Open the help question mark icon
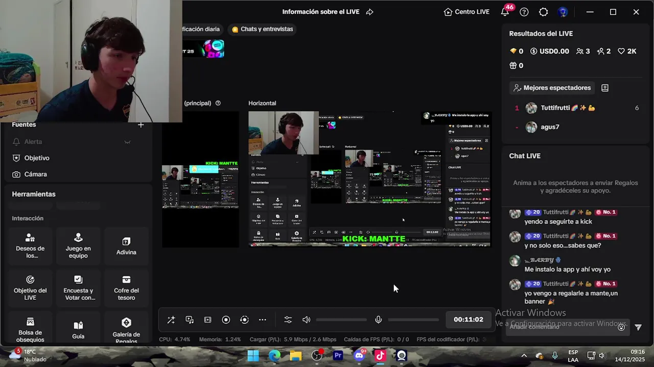The height and width of the screenshot is (367, 654). tap(524, 12)
